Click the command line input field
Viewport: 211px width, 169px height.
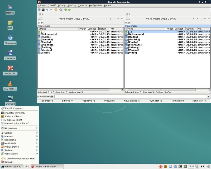pos(131,96)
